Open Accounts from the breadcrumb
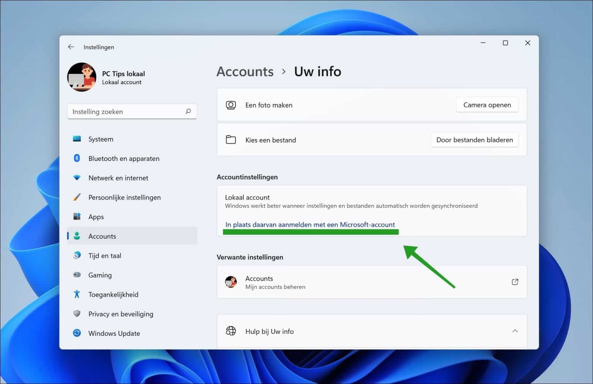593x384 pixels. [x=245, y=71]
